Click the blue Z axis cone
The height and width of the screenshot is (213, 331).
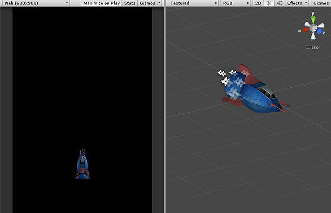click(x=319, y=32)
